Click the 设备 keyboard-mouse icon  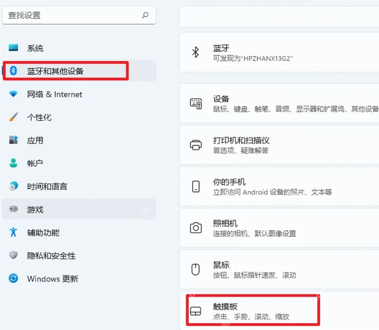click(196, 104)
